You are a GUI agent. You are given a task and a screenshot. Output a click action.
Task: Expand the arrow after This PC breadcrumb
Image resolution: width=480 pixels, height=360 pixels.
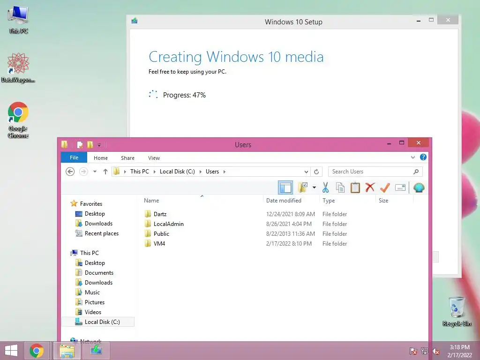(x=154, y=172)
